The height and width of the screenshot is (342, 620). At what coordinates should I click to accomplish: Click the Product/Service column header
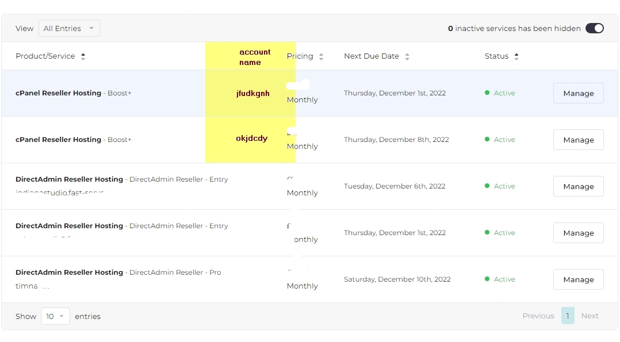pos(45,56)
